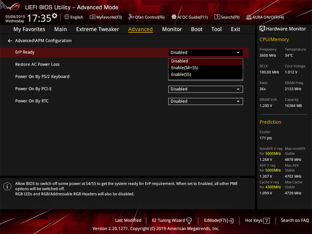Open ErP Ready dropdown arrow
Screen dimensions: 312x234
pos(238,52)
